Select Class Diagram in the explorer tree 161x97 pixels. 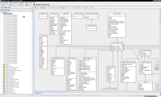(x=9, y=14)
